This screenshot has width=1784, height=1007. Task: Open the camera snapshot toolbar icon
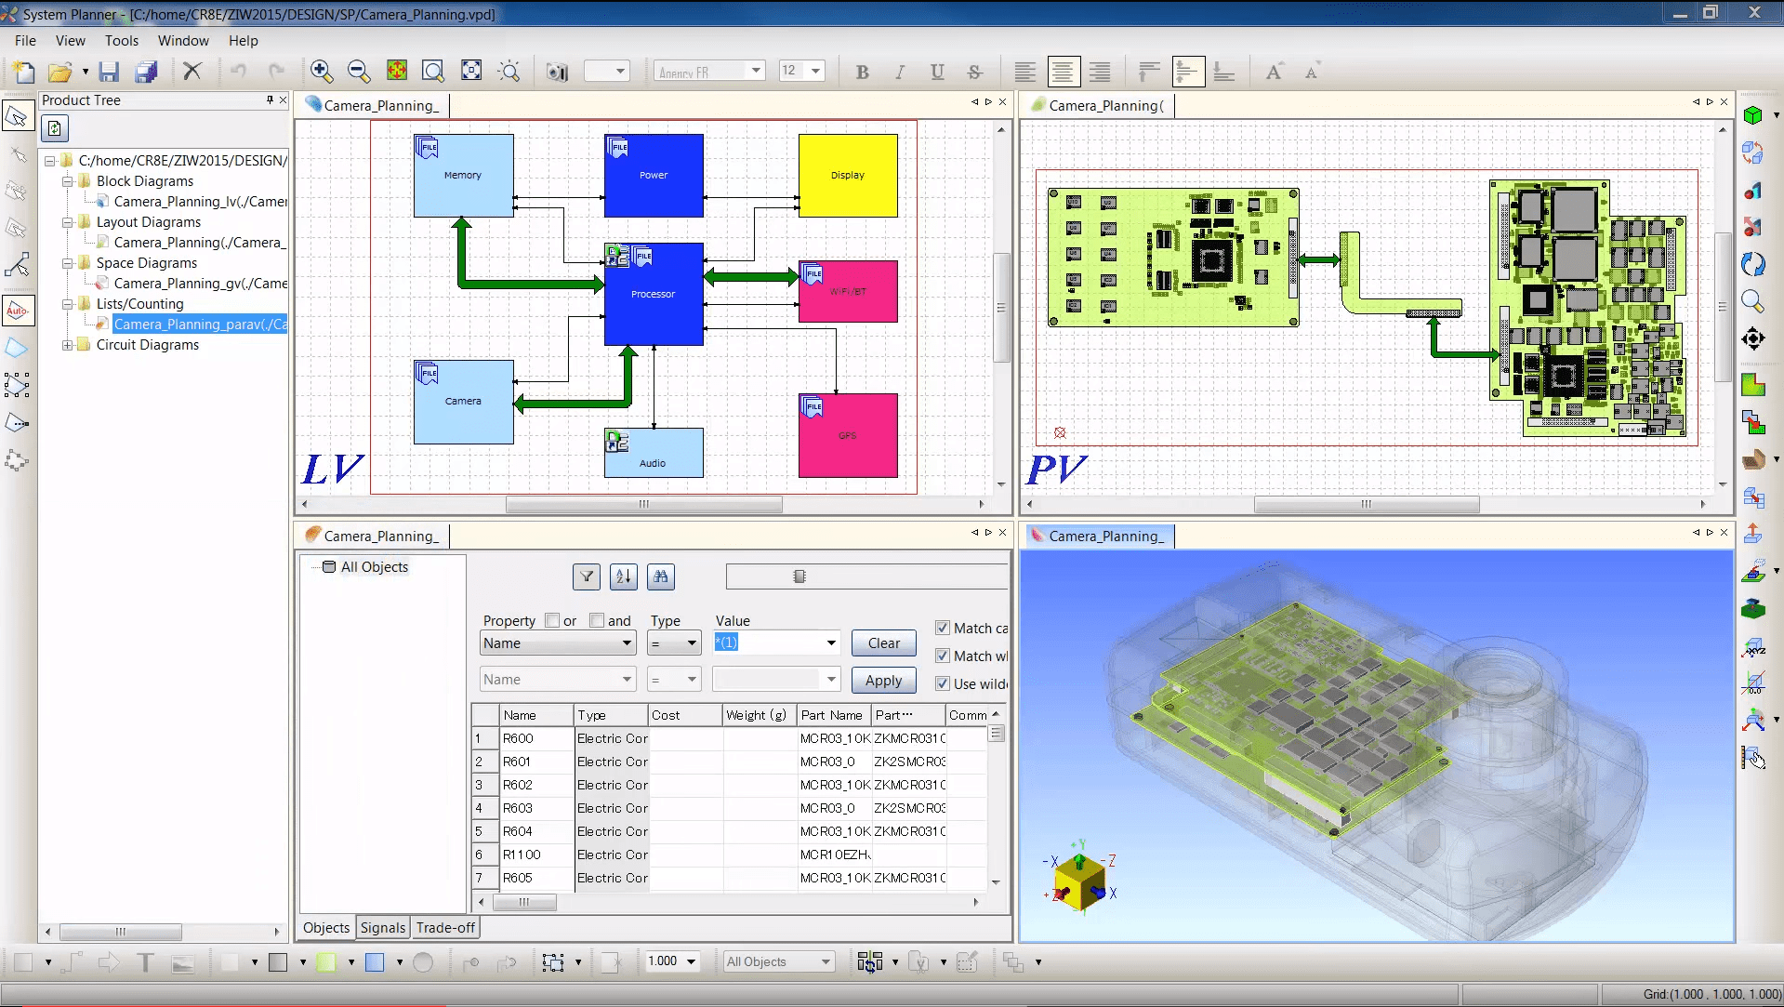tap(557, 71)
